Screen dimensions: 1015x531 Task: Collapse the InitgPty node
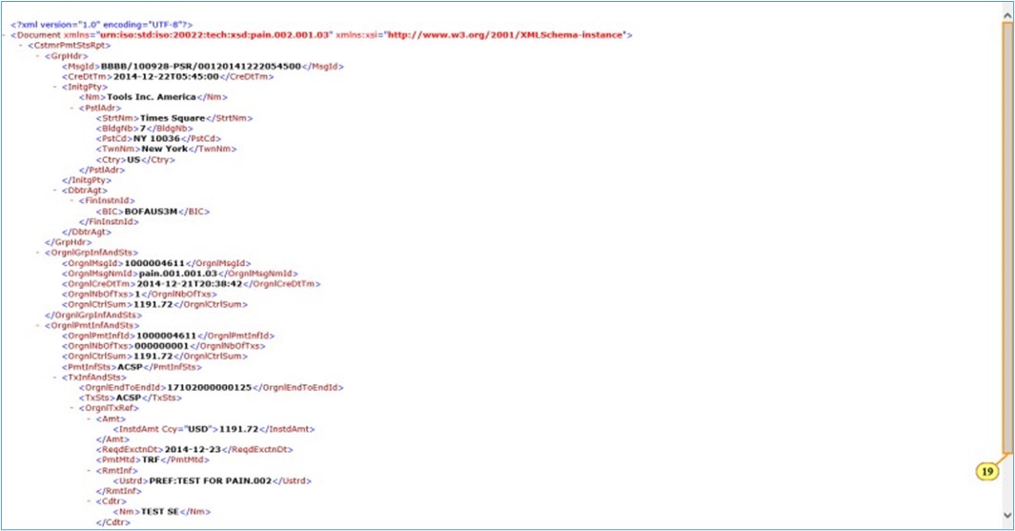(55, 87)
